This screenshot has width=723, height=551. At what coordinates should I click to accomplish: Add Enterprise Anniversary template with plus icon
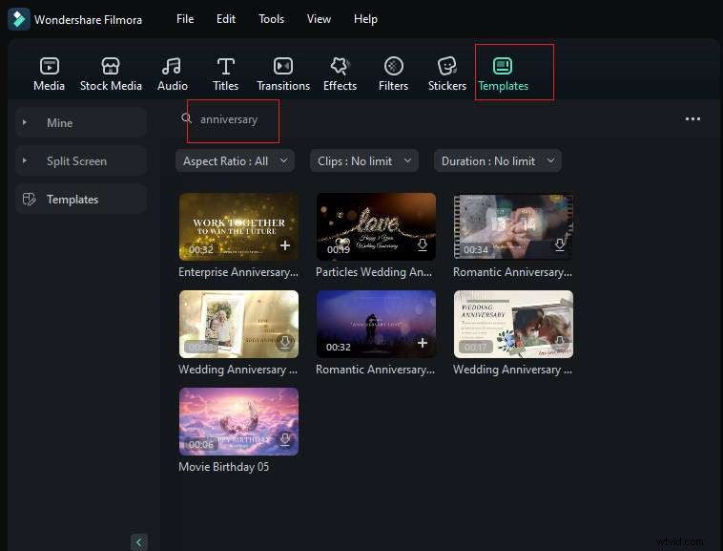pyautogui.click(x=284, y=245)
